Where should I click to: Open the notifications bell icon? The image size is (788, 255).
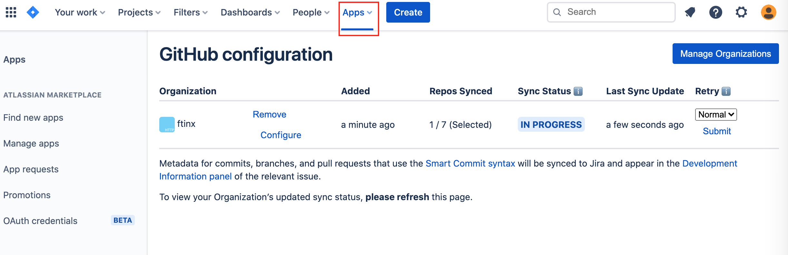(x=690, y=12)
